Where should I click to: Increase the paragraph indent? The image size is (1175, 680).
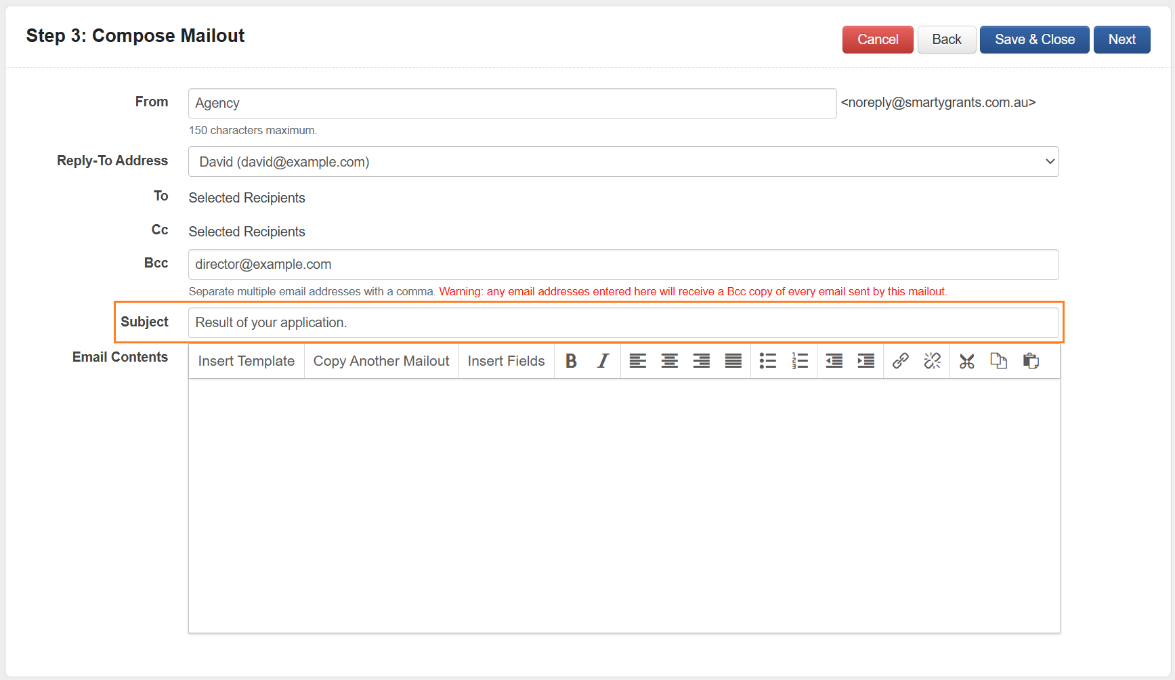[866, 361]
